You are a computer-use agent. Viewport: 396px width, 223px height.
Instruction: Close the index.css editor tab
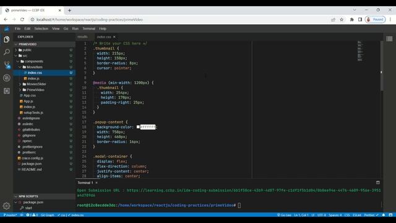(x=114, y=37)
